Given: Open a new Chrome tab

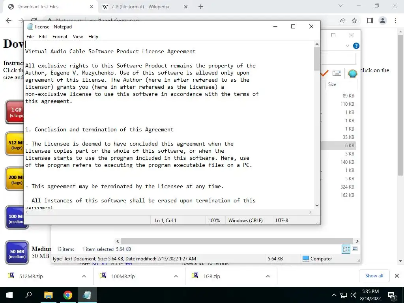Looking at the screenshot, I should coord(201,7).
